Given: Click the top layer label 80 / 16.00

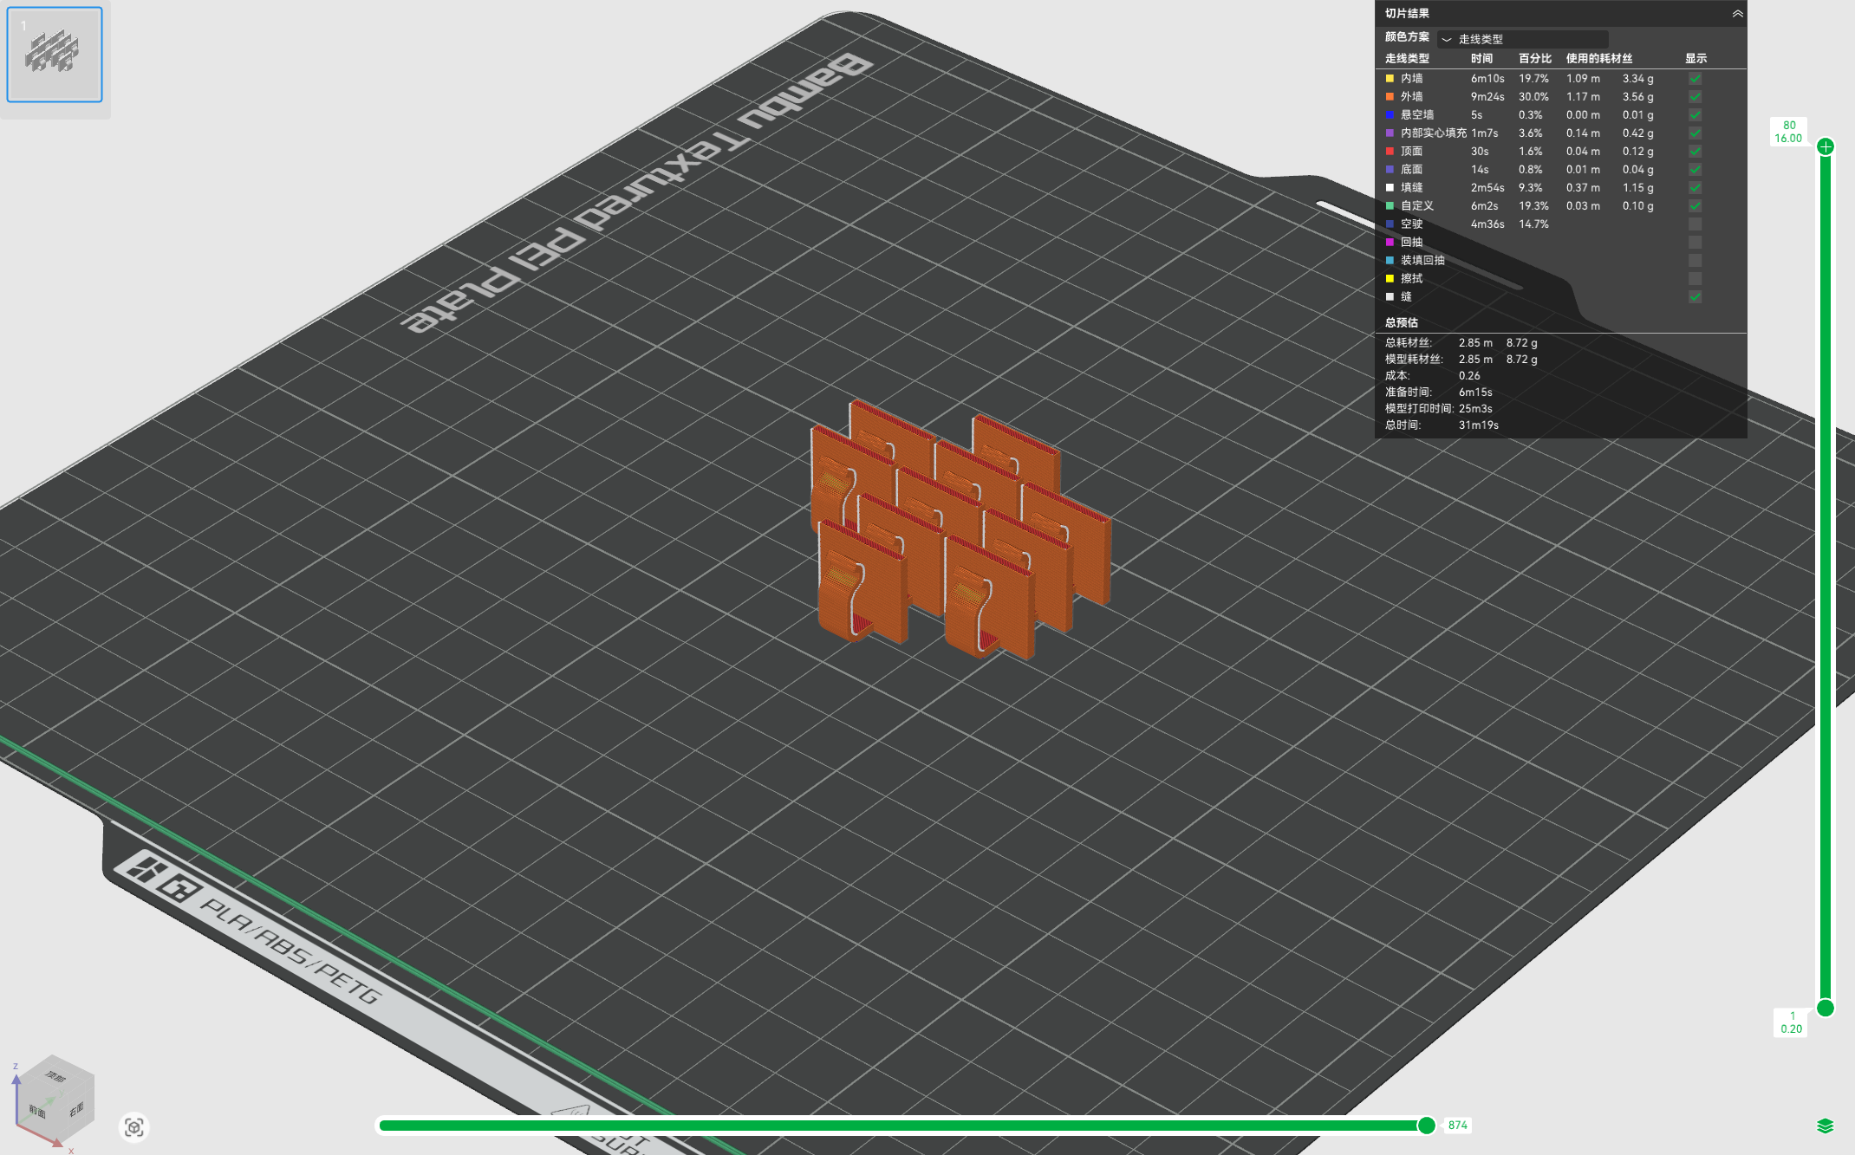Looking at the screenshot, I should 1788,132.
